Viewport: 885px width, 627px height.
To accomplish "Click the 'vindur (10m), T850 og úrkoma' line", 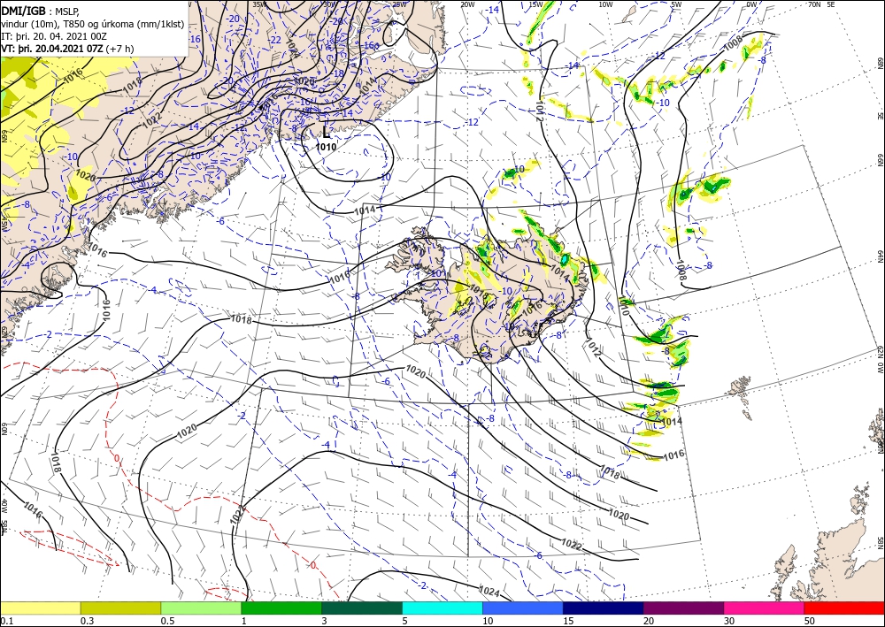I will pyautogui.click(x=93, y=24).
